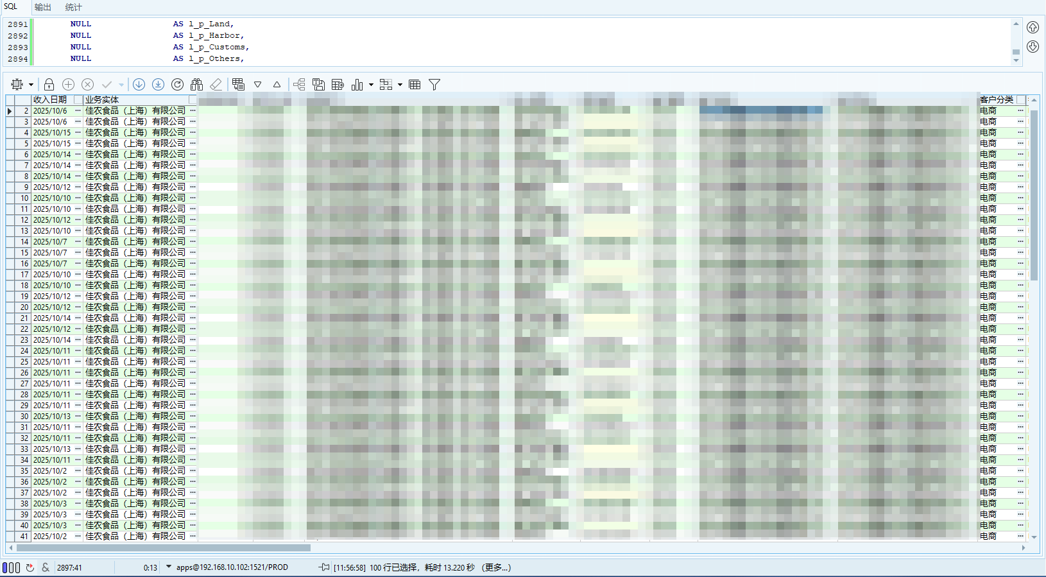The width and height of the screenshot is (1046, 577).
Task: Switch to the 输出 tab
Action: (x=43, y=7)
